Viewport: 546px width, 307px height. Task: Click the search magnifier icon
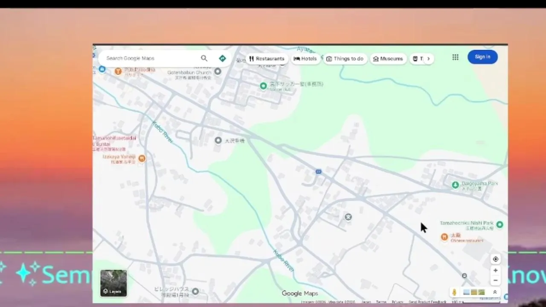(204, 58)
